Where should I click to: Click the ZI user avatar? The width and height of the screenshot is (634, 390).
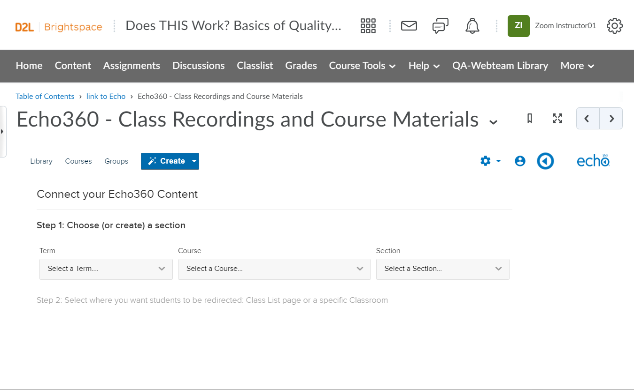coord(518,26)
